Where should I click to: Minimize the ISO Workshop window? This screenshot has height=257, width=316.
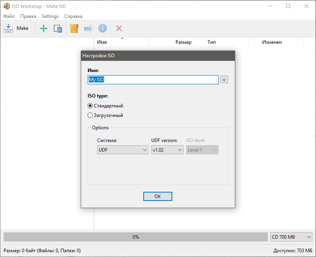(x=270, y=6)
